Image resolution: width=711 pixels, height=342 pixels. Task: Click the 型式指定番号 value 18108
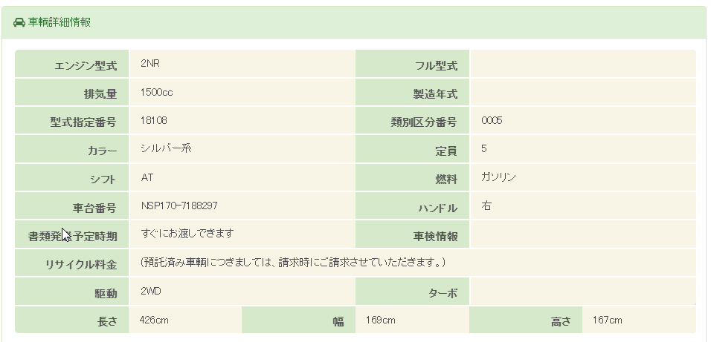coord(154,119)
